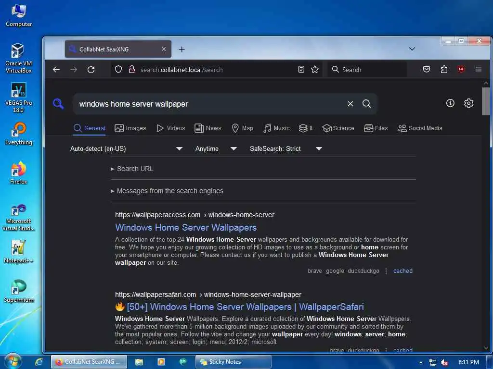Reload the current page
This screenshot has height=369, width=493.
91,69
